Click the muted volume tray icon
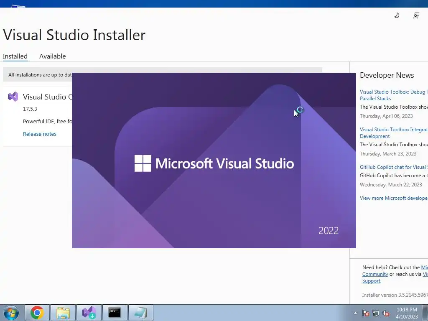The height and width of the screenshot is (321, 428). pyautogui.click(x=386, y=313)
